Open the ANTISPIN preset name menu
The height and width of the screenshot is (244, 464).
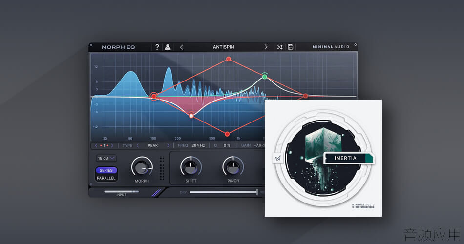click(x=223, y=47)
